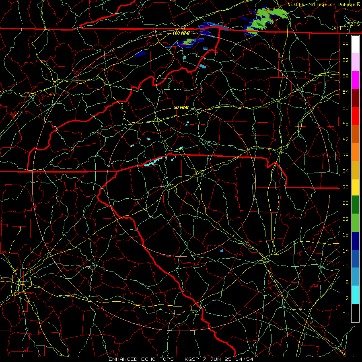Click the '2' legend value

347,298
